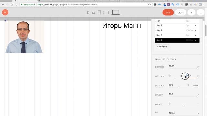Click the orange plus add-element button
Image resolution: width=207 pixels, height=116 pixels.
point(5,12)
